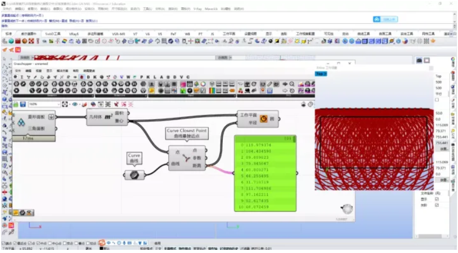Switch to the VRay5 toolbar tab
This screenshot has width=458, height=253.
point(74,33)
